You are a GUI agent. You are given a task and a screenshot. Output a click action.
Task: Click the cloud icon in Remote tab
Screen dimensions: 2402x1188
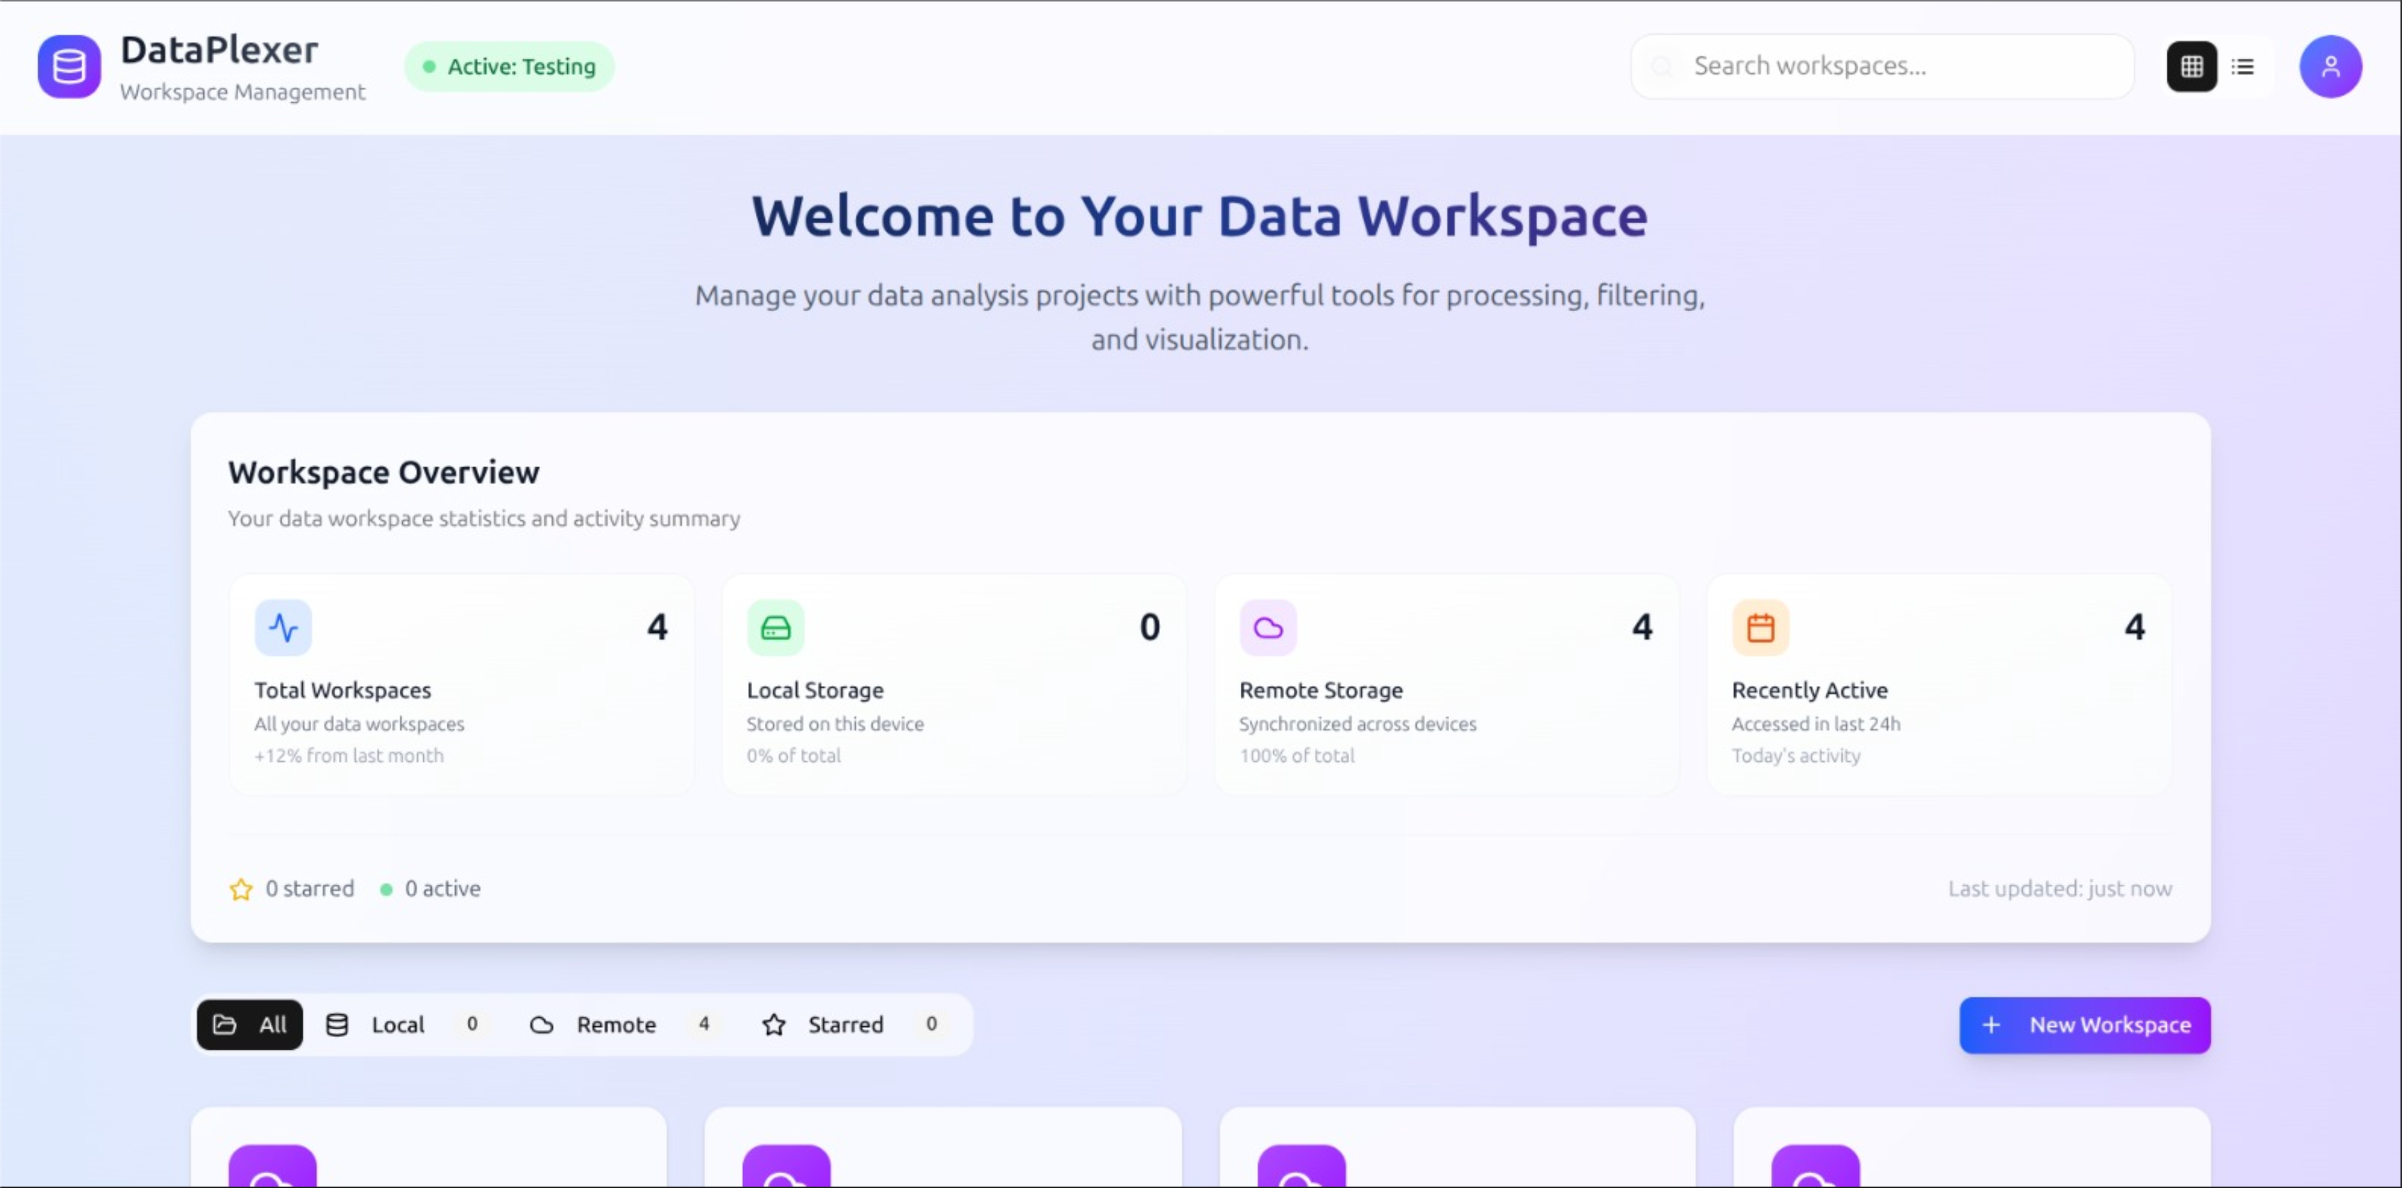tap(542, 1025)
